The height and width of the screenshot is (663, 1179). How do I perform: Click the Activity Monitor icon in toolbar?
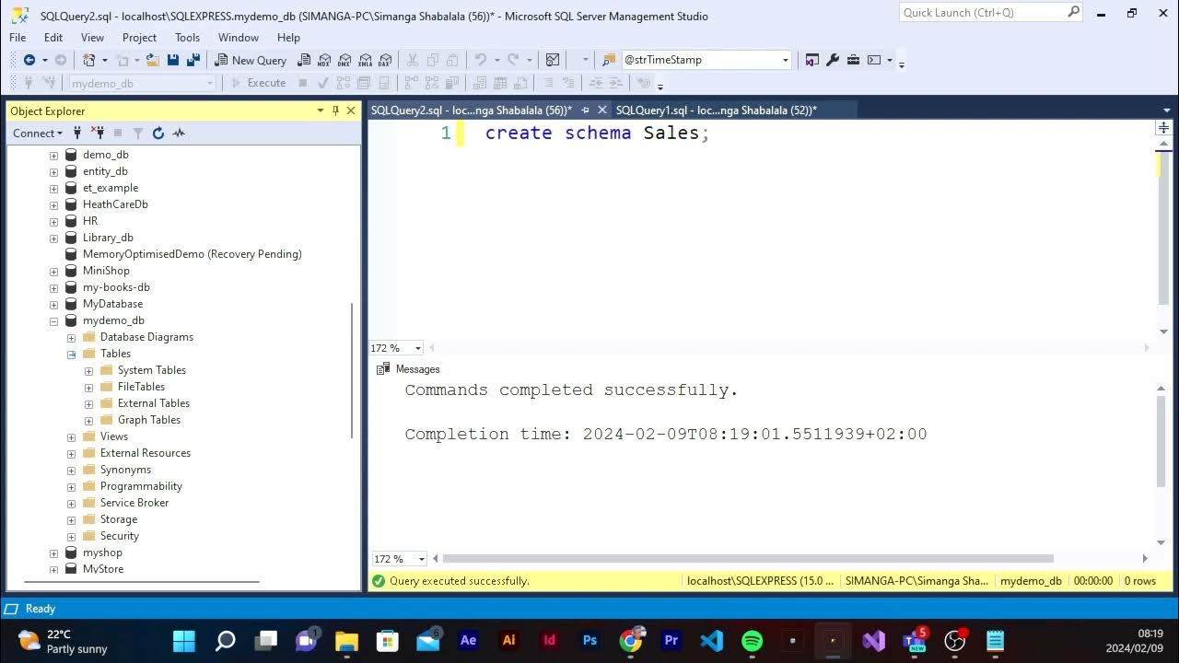coord(553,60)
